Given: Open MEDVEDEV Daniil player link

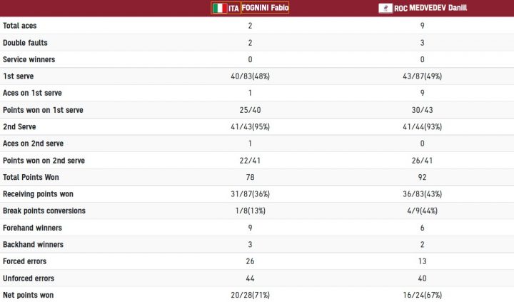Looking at the screenshot, I should [438, 8].
